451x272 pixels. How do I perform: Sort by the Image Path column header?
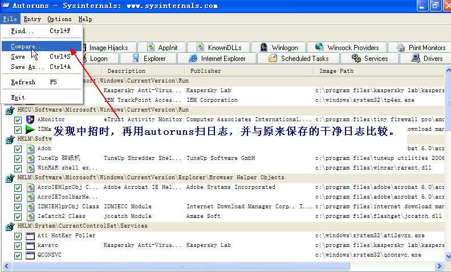click(x=379, y=71)
